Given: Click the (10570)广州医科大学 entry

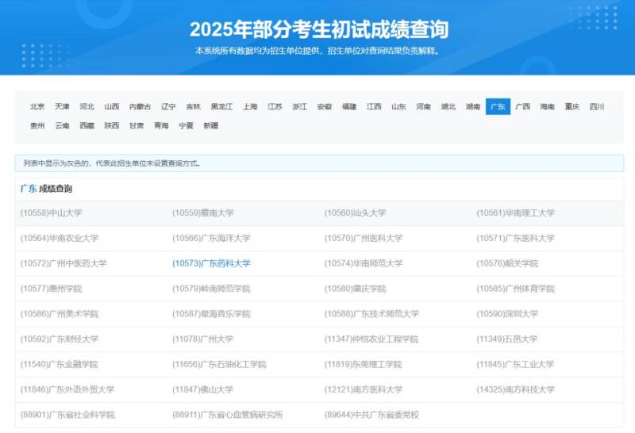Looking at the screenshot, I should 364,238.
